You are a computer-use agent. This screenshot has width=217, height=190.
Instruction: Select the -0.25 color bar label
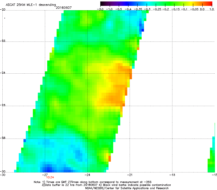click(x=157, y=9)
